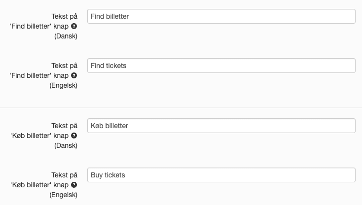The image size is (362, 205).
Task: Click question mark icon for 'Køb billetter' (Engelsk)
Action: click(74, 185)
